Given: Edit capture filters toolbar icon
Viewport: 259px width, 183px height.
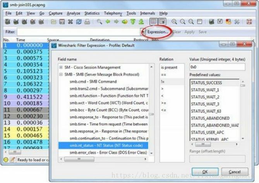Looking at the screenshot, I should (212, 22).
